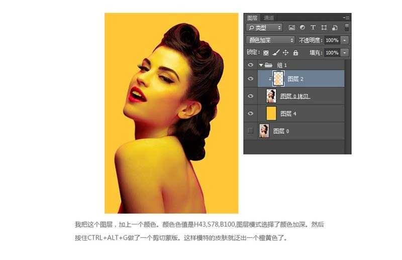402x260 pixels.
Task: Filter layers by shape layer icon
Action: point(324,28)
